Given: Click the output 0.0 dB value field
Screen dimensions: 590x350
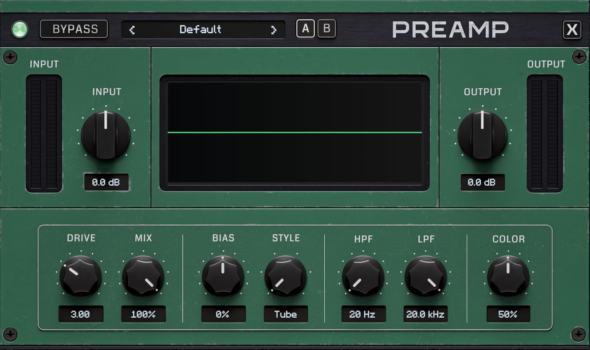Looking at the screenshot, I should (483, 182).
